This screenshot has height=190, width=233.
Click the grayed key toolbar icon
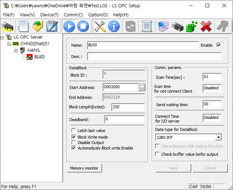pos(223,26)
